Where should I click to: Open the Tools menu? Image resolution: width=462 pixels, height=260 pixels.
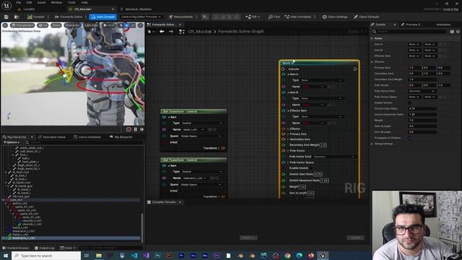pyautogui.click(x=71, y=2)
